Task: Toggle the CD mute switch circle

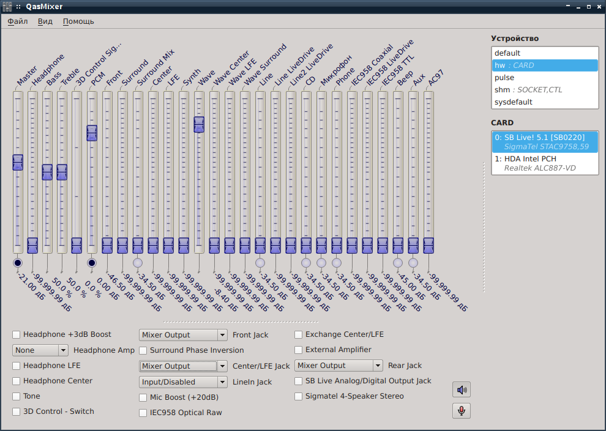Action: (306, 263)
